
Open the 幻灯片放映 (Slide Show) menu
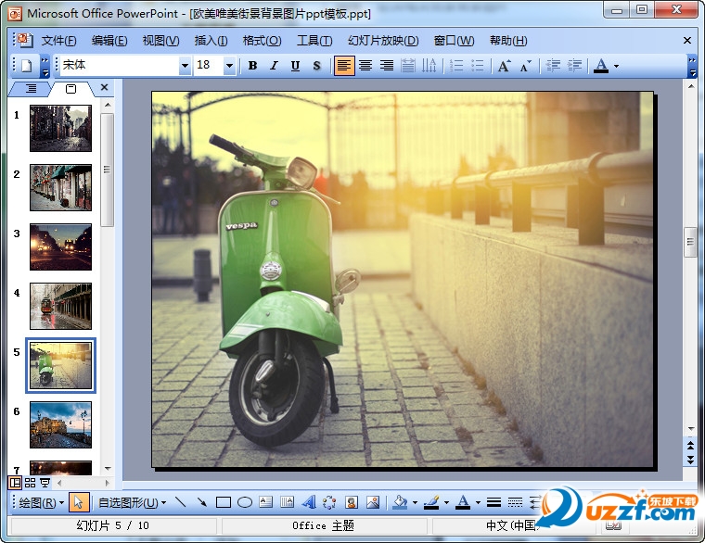pos(383,41)
